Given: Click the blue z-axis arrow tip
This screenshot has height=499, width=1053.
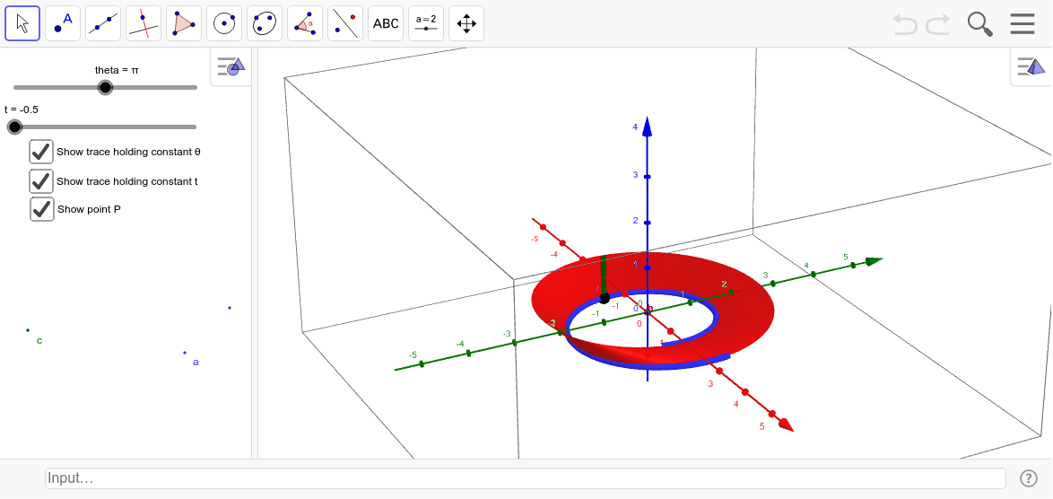Looking at the screenshot, I should click(x=648, y=126).
